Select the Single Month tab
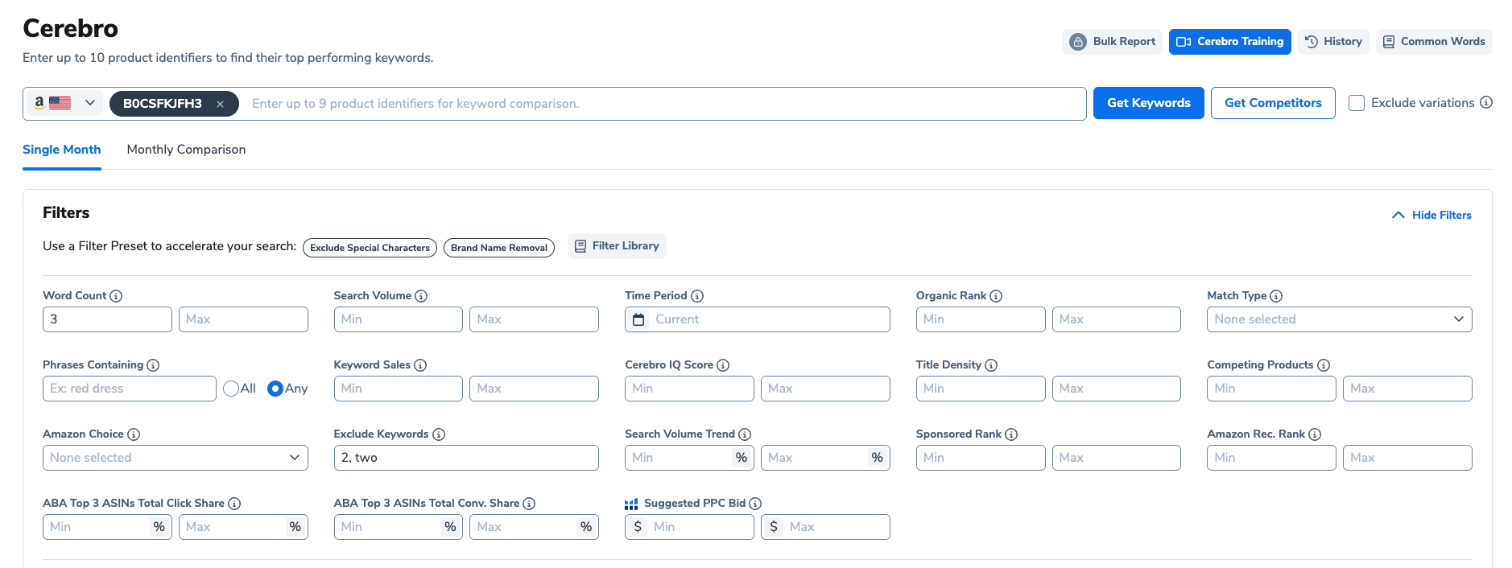This screenshot has width=1512, height=568. pos(62,150)
